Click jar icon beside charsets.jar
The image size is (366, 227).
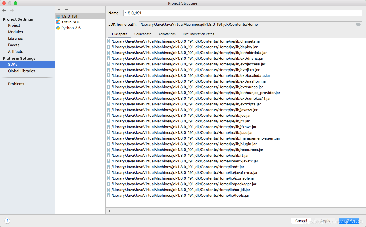[x=108, y=41]
